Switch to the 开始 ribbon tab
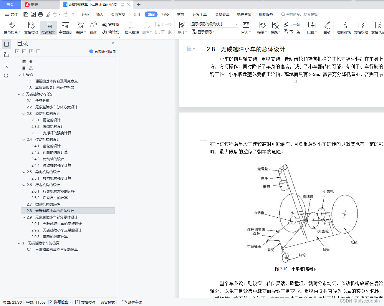 (85, 14)
